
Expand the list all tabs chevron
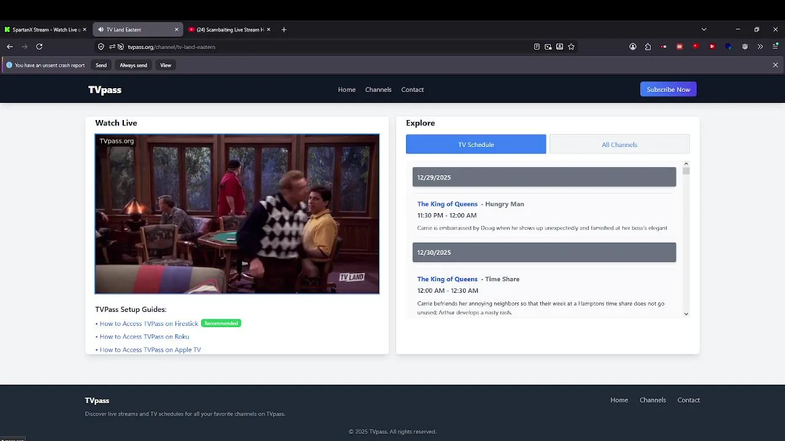click(704, 29)
